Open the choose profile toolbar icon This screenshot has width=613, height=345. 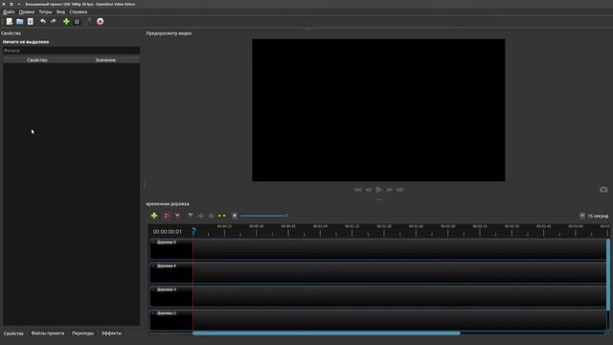(x=77, y=21)
